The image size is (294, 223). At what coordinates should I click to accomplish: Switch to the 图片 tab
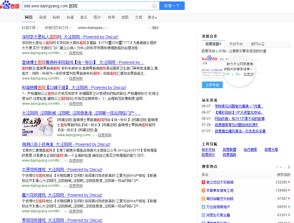point(97,17)
